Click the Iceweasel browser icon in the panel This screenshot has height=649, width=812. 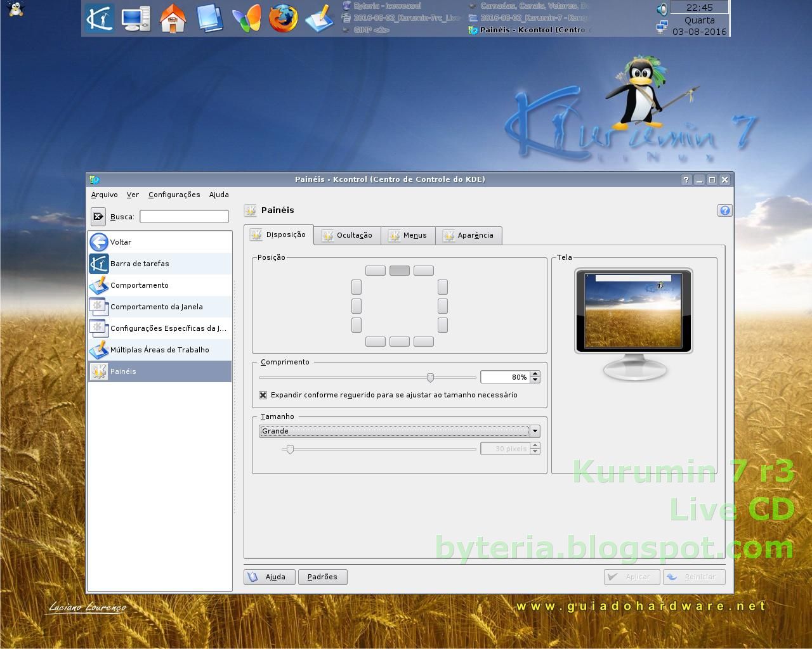(284, 18)
